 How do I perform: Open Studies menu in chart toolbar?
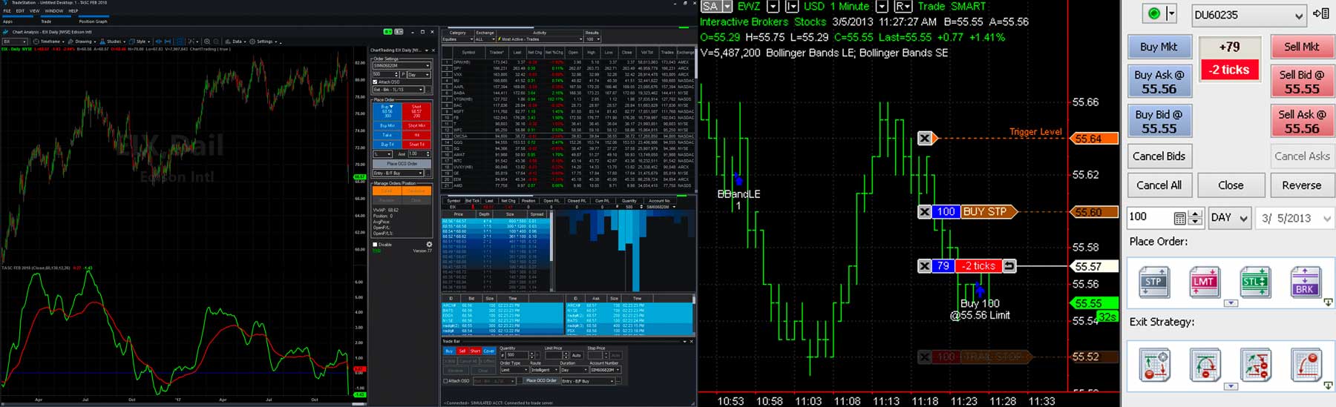113,42
